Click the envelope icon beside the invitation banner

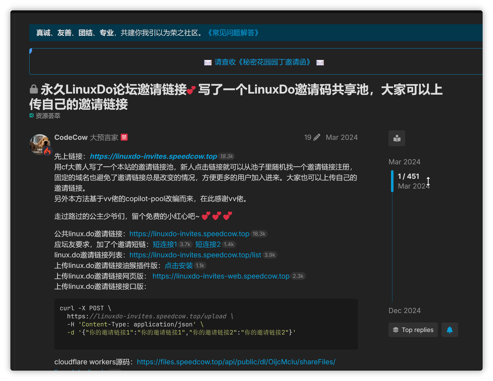[208, 62]
